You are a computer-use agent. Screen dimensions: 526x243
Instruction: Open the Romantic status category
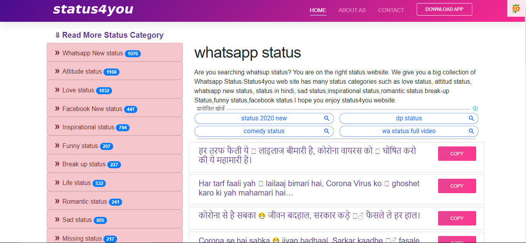(115, 201)
